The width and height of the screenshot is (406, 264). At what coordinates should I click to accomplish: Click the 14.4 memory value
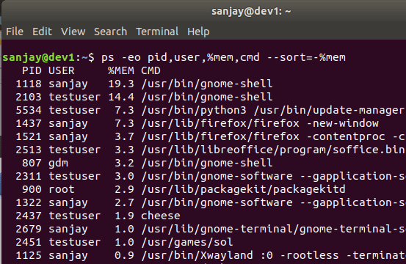[121, 97]
